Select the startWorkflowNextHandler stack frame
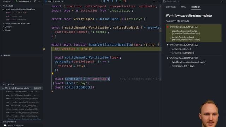This screenshot has height=127, width=226. (22, 95)
